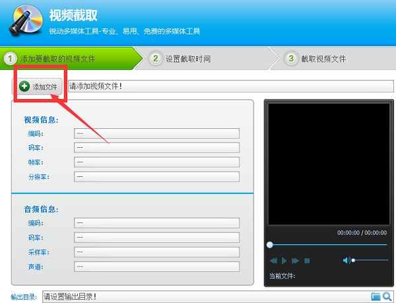Click the 视频信息 heading

41,119
